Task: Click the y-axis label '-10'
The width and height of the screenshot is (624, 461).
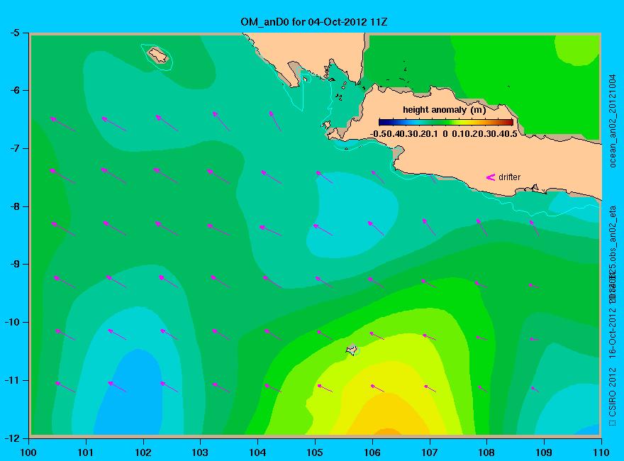Action: [12, 322]
